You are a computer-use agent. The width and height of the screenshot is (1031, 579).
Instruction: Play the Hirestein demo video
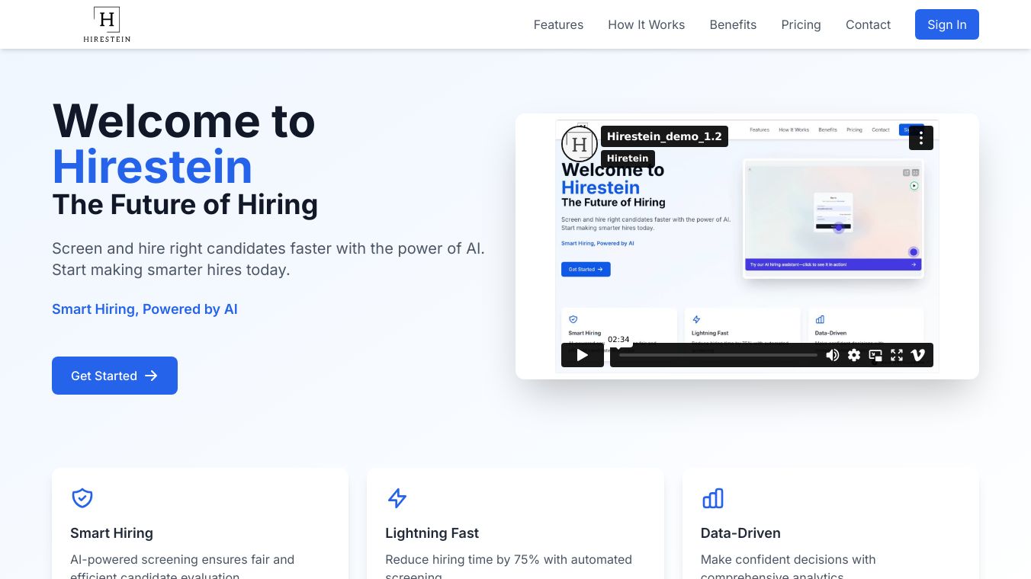pyautogui.click(x=583, y=355)
